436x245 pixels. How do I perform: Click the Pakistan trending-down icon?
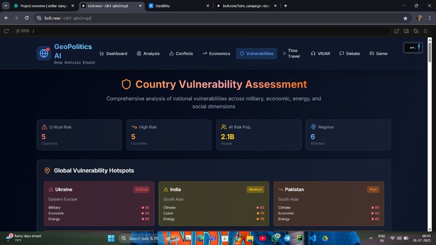click(281, 189)
